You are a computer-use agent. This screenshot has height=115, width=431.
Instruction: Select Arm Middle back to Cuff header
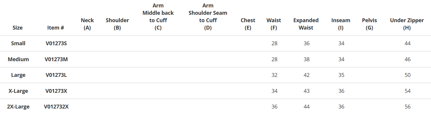158,17
